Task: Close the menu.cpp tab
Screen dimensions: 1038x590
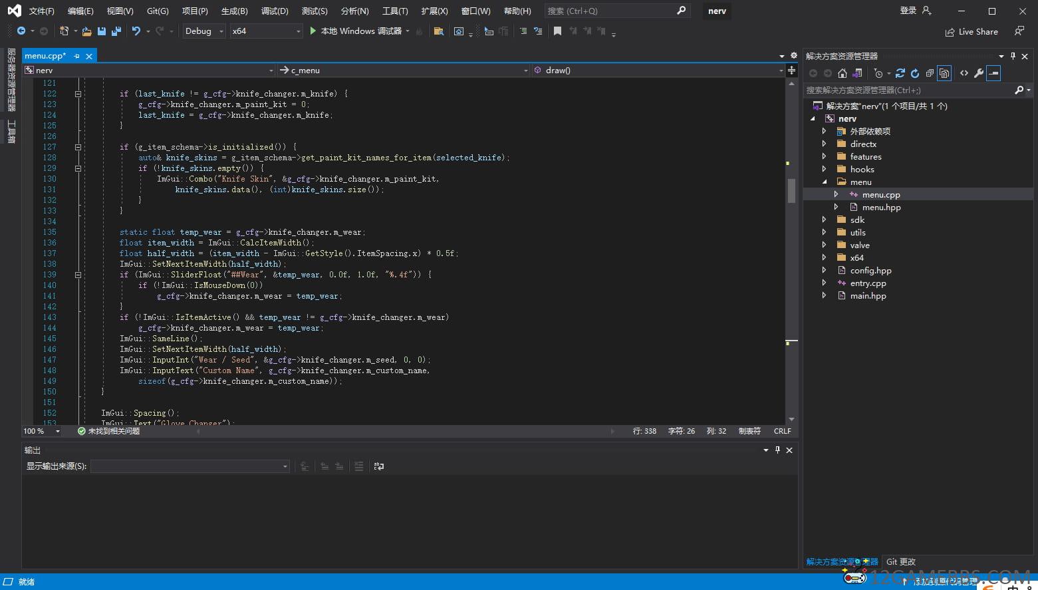Action: click(89, 57)
